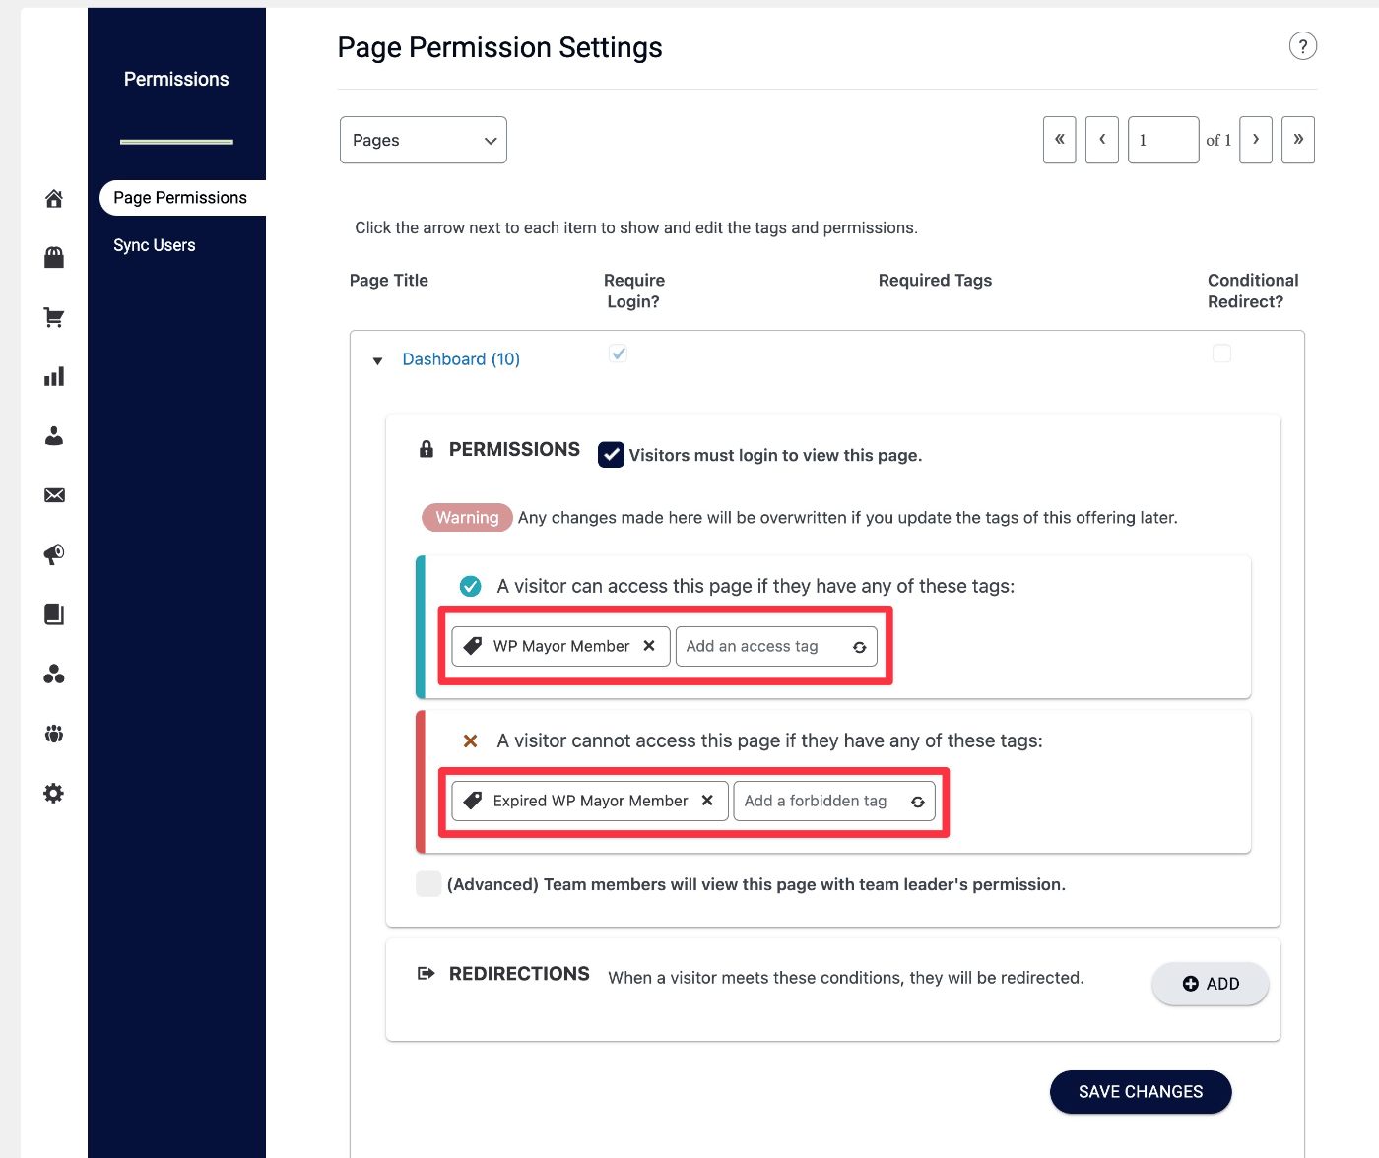The width and height of the screenshot is (1379, 1158).
Task: Open the home icon in sidebar
Action: (54, 199)
